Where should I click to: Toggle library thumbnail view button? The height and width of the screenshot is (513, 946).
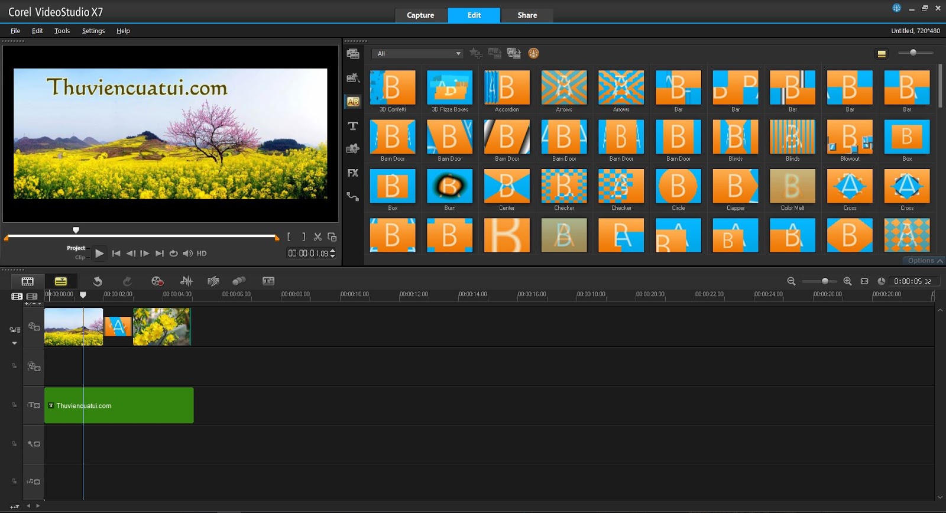pos(882,54)
